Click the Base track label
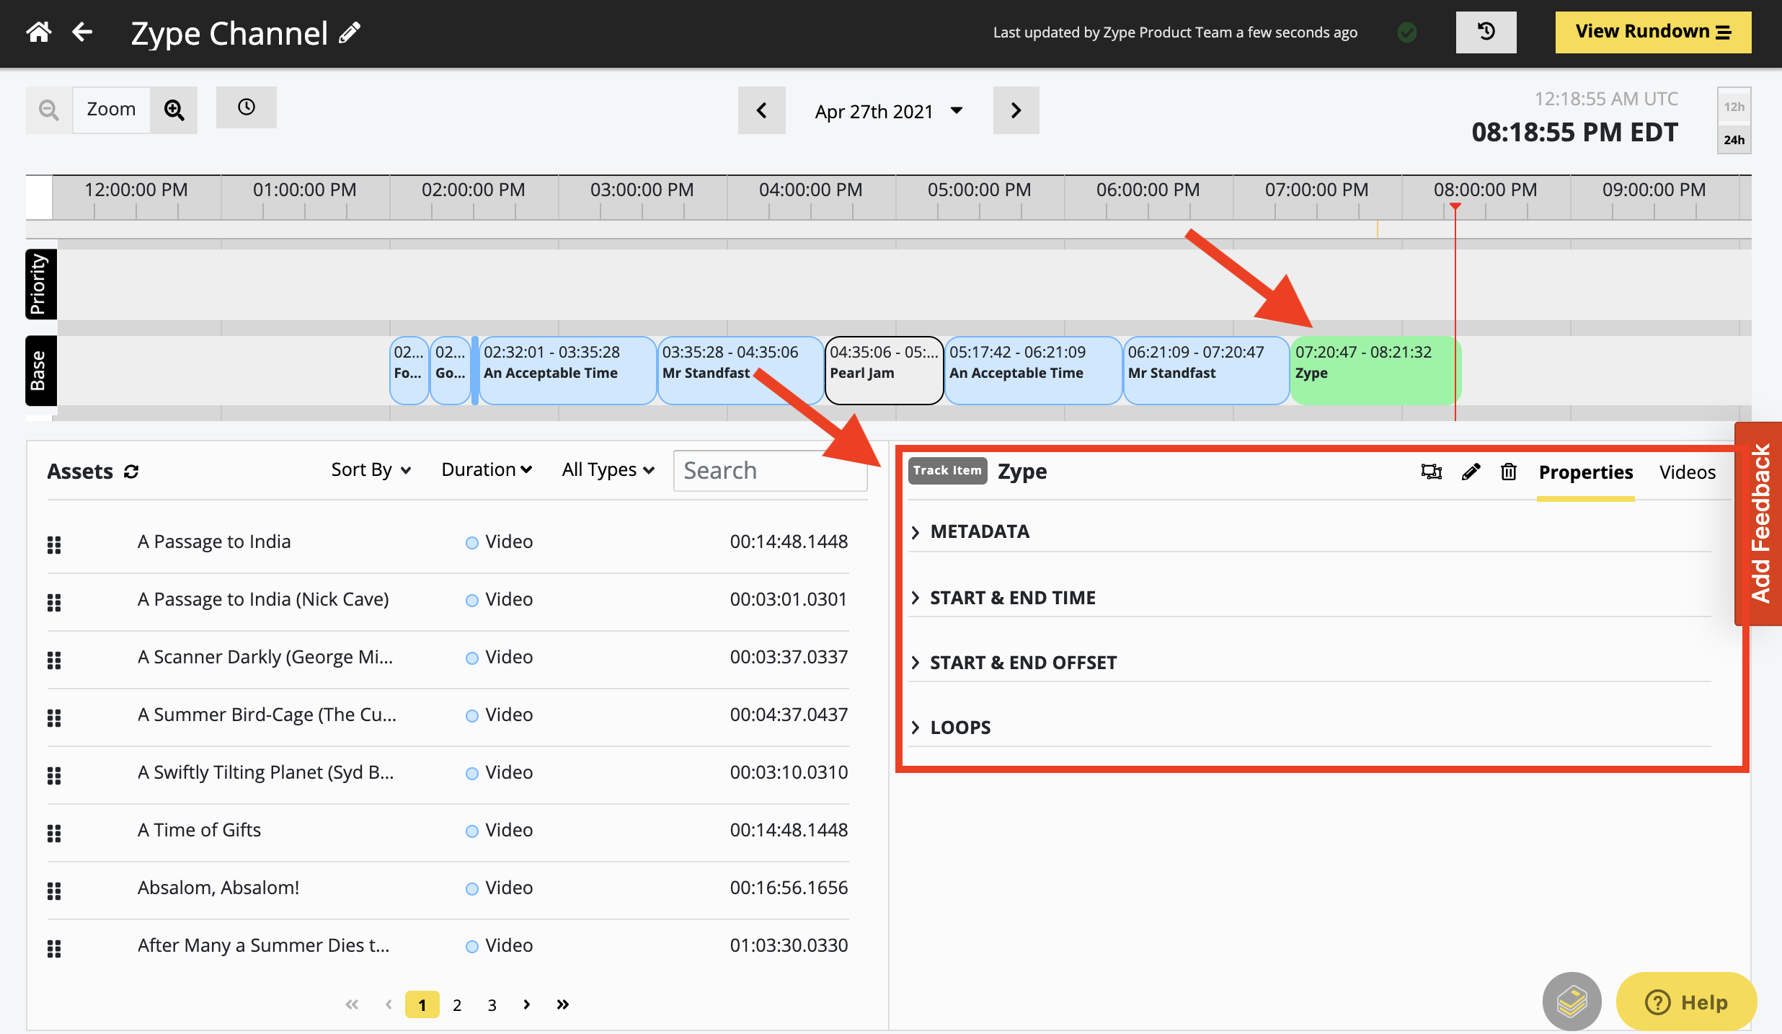Image resolution: width=1782 pixels, height=1034 pixels. pyautogui.click(x=40, y=371)
